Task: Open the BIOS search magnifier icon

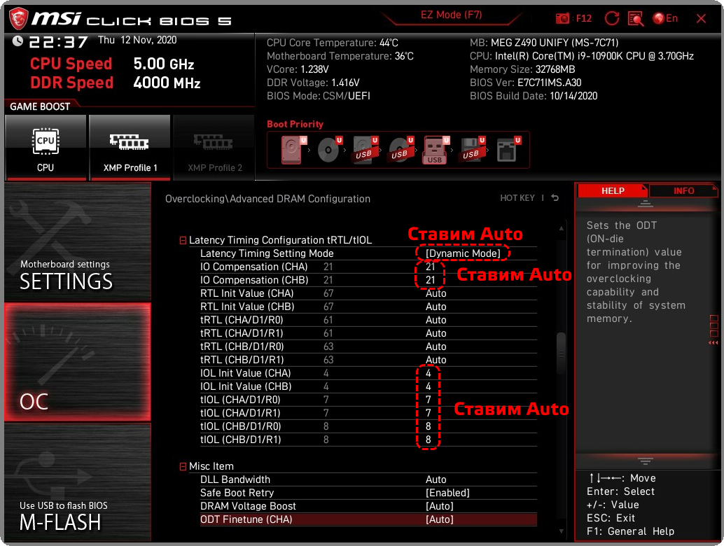Action: pyautogui.click(x=636, y=18)
